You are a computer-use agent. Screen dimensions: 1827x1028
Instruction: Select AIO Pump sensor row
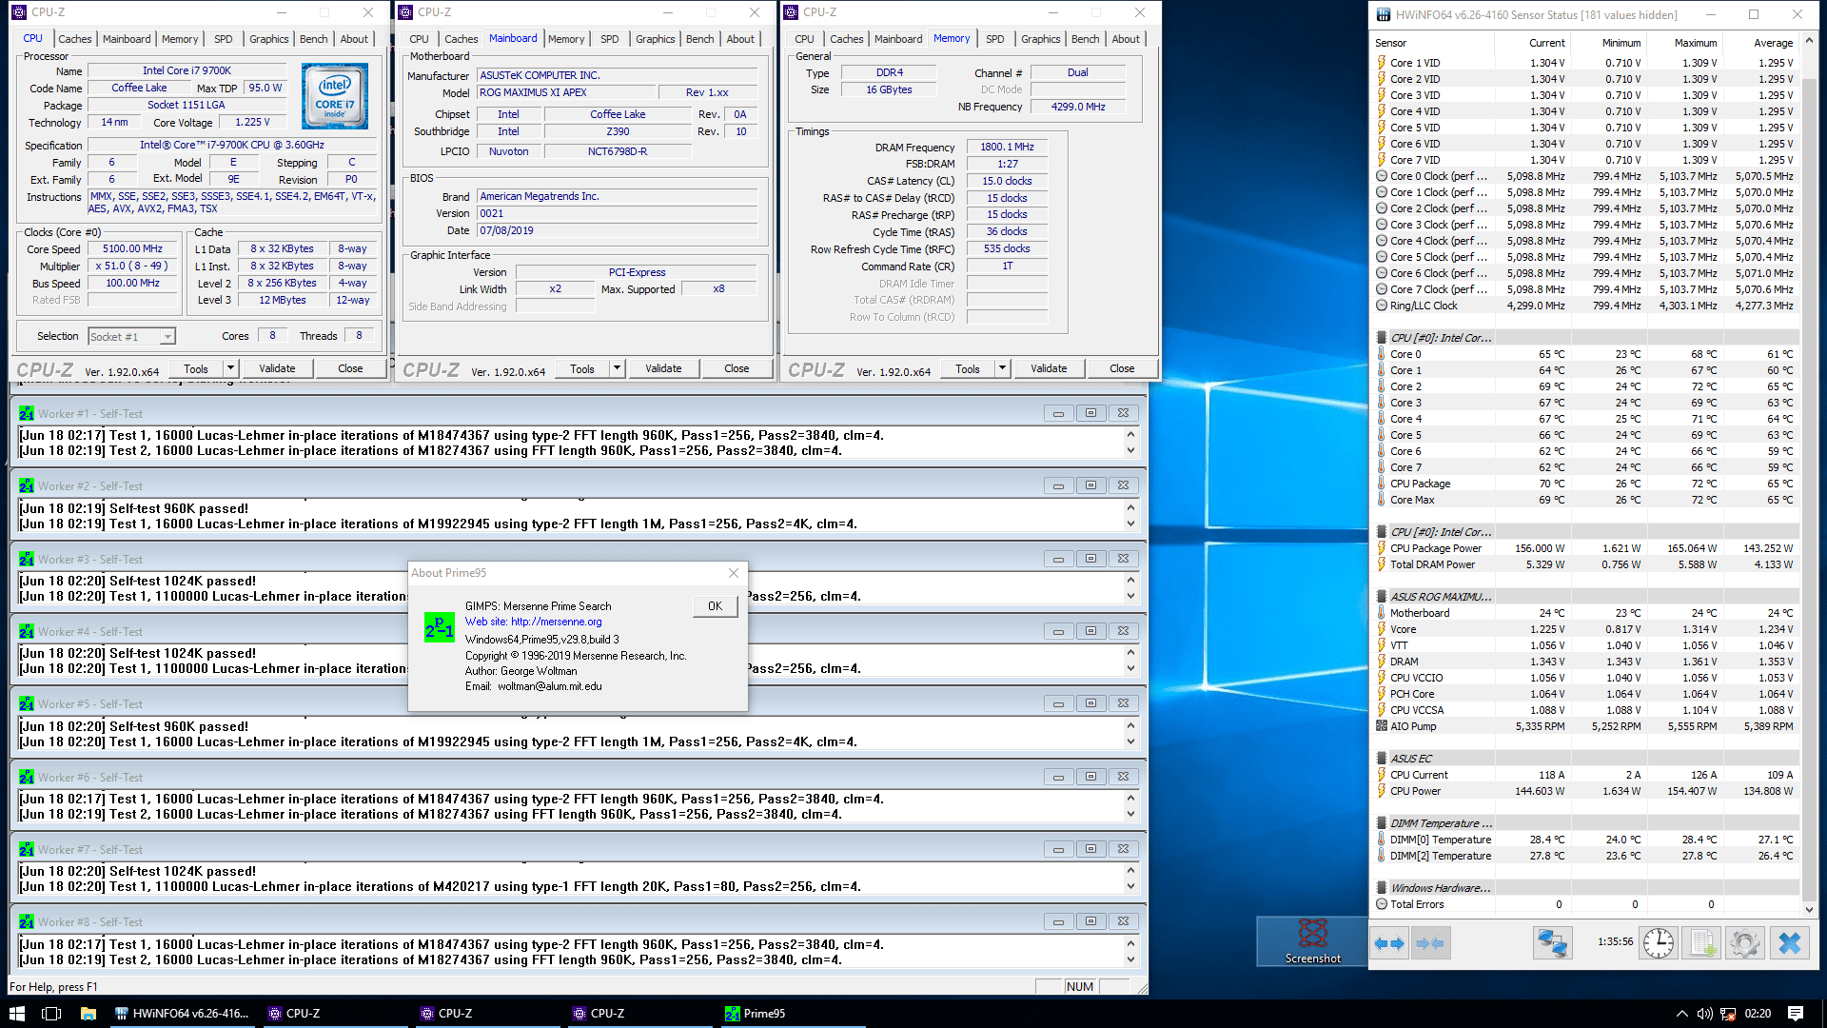point(1585,726)
